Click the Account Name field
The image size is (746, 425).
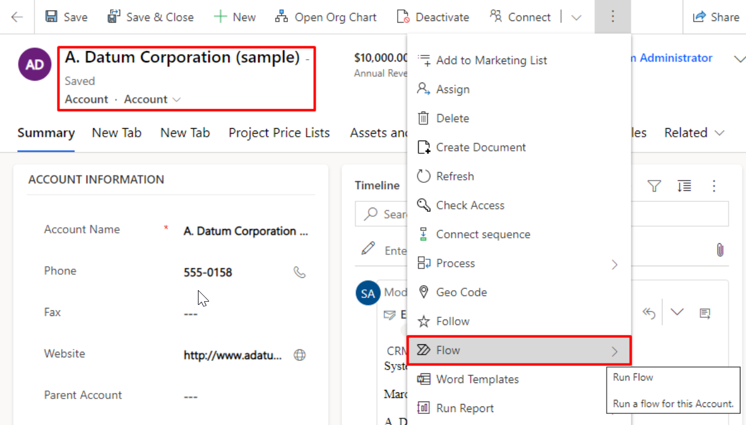[246, 231]
